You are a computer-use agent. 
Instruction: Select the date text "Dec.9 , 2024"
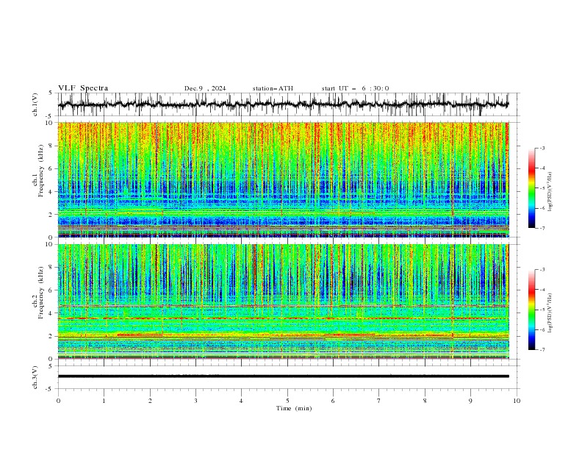point(205,88)
